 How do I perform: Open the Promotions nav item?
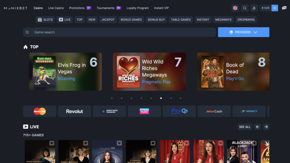(x=80, y=8)
